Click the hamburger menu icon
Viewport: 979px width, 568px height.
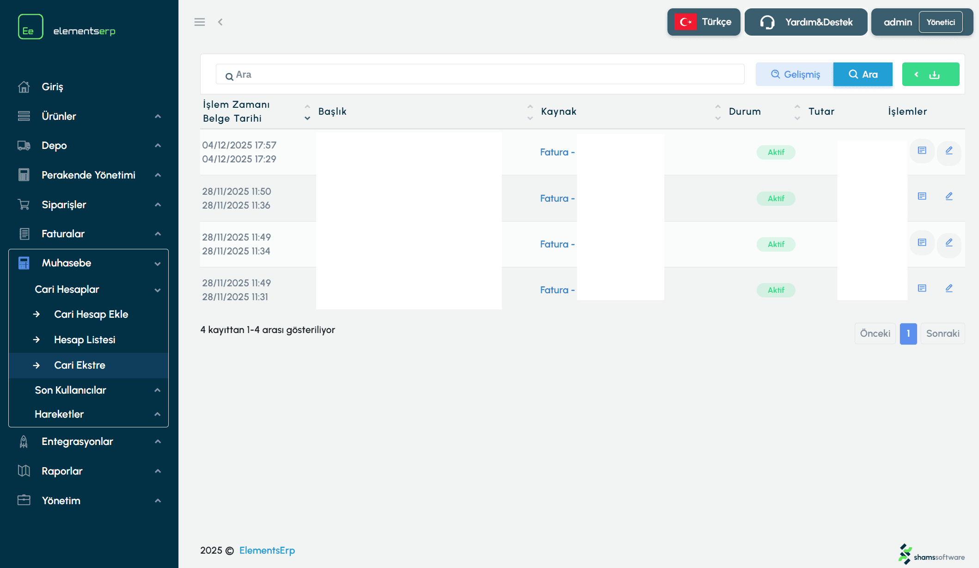(199, 22)
